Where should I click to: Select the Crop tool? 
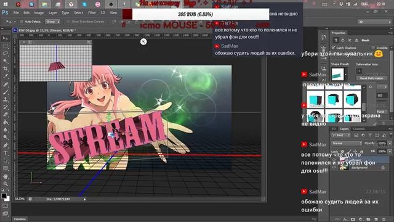point(5,68)
